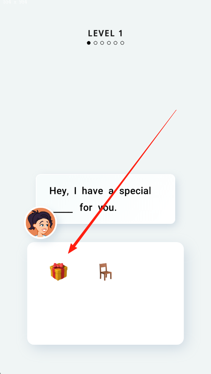Select the gift box emoji answer
Viewport: 211px width, 374px height.
(x=59, y=271)
